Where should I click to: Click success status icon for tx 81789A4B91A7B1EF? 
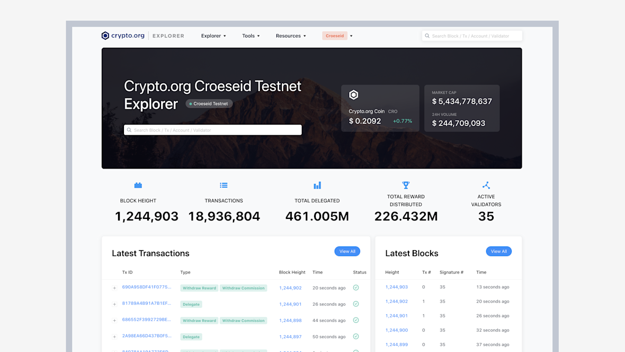pyautogui.click(x=356, y=304)
